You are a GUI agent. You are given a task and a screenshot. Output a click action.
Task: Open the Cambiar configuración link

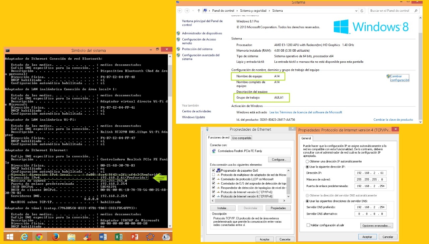tap(399, 78)
